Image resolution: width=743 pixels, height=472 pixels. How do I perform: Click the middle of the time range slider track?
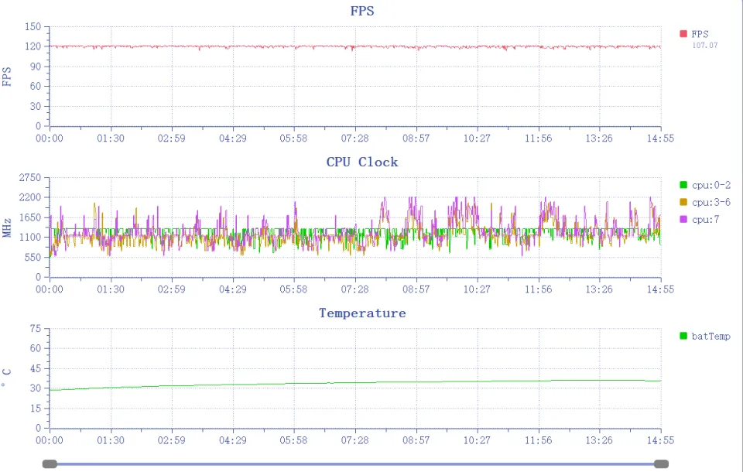(x=355, y=463)
